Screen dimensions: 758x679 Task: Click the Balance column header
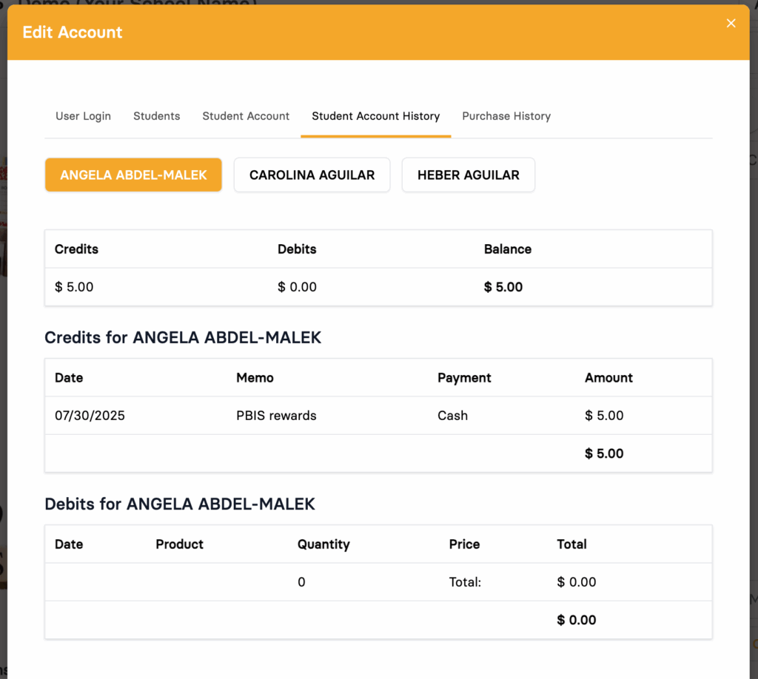[508, 249]
